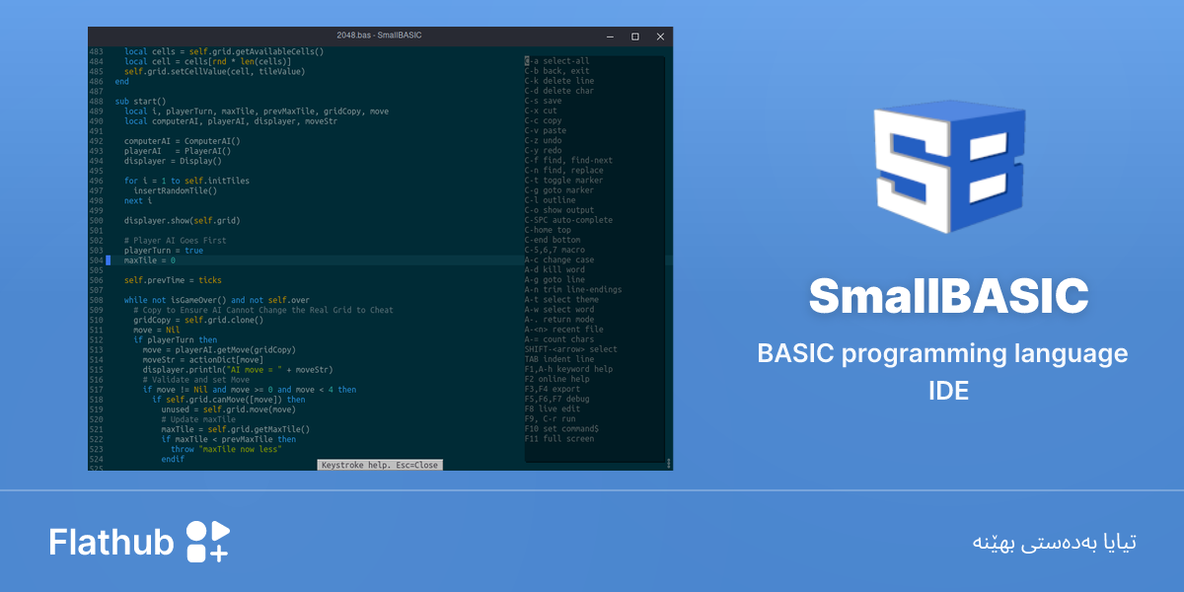This screenshot has width=1184, height=592.
Task: Click code line "insertRandomTile()"
Action: tap(176, 190)
